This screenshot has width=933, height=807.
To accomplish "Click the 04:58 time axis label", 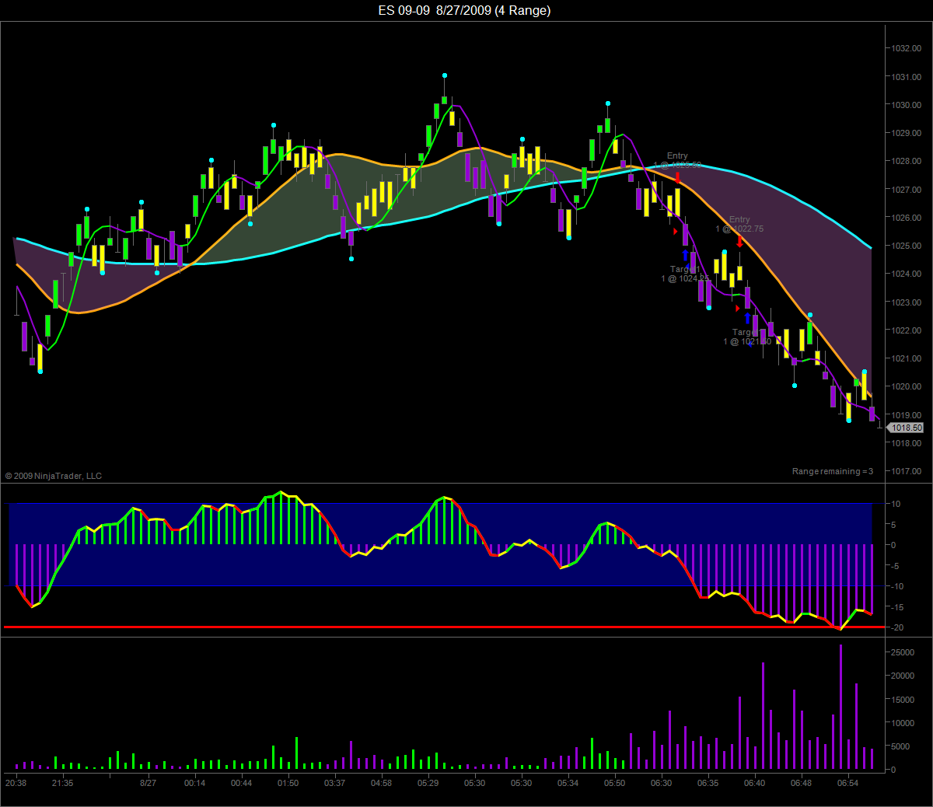I will [x=381, y=783].
